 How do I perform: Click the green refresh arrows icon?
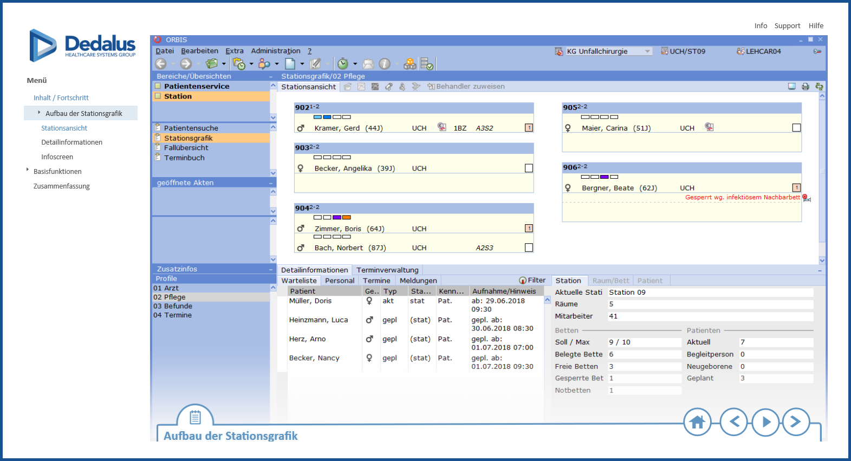click(819, 87)
